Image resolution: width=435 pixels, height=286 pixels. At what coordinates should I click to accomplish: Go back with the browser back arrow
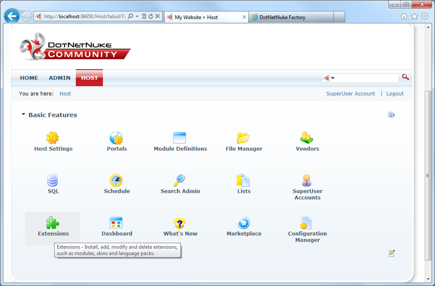12,17
